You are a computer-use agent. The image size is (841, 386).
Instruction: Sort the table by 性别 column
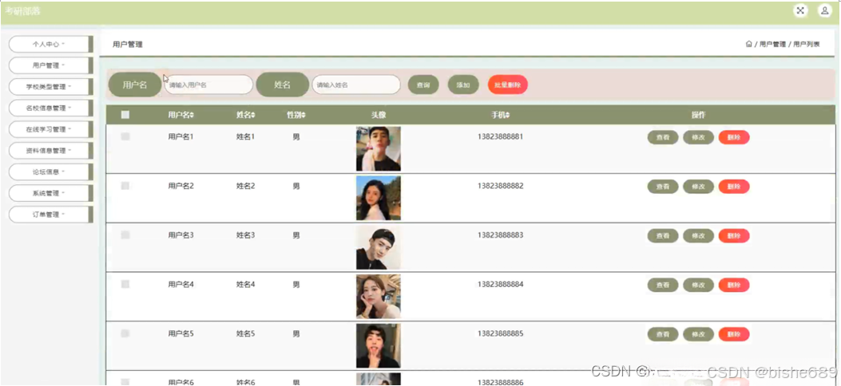[296, 115]
